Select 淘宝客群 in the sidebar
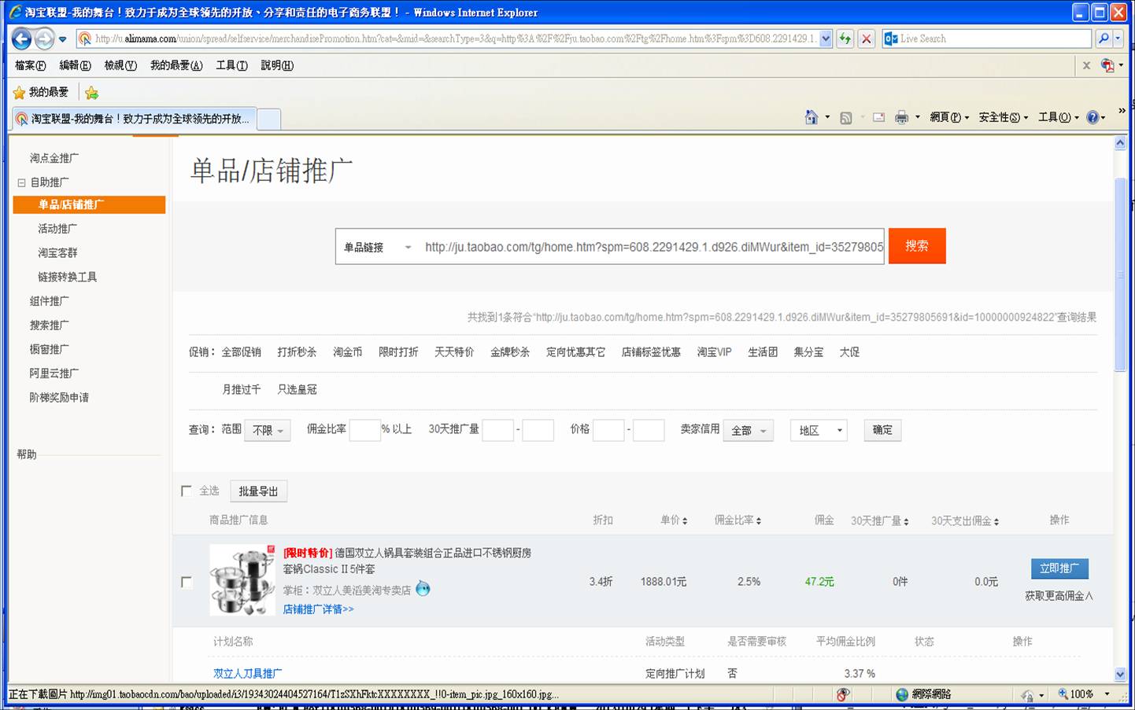 (x=57, y=253)
